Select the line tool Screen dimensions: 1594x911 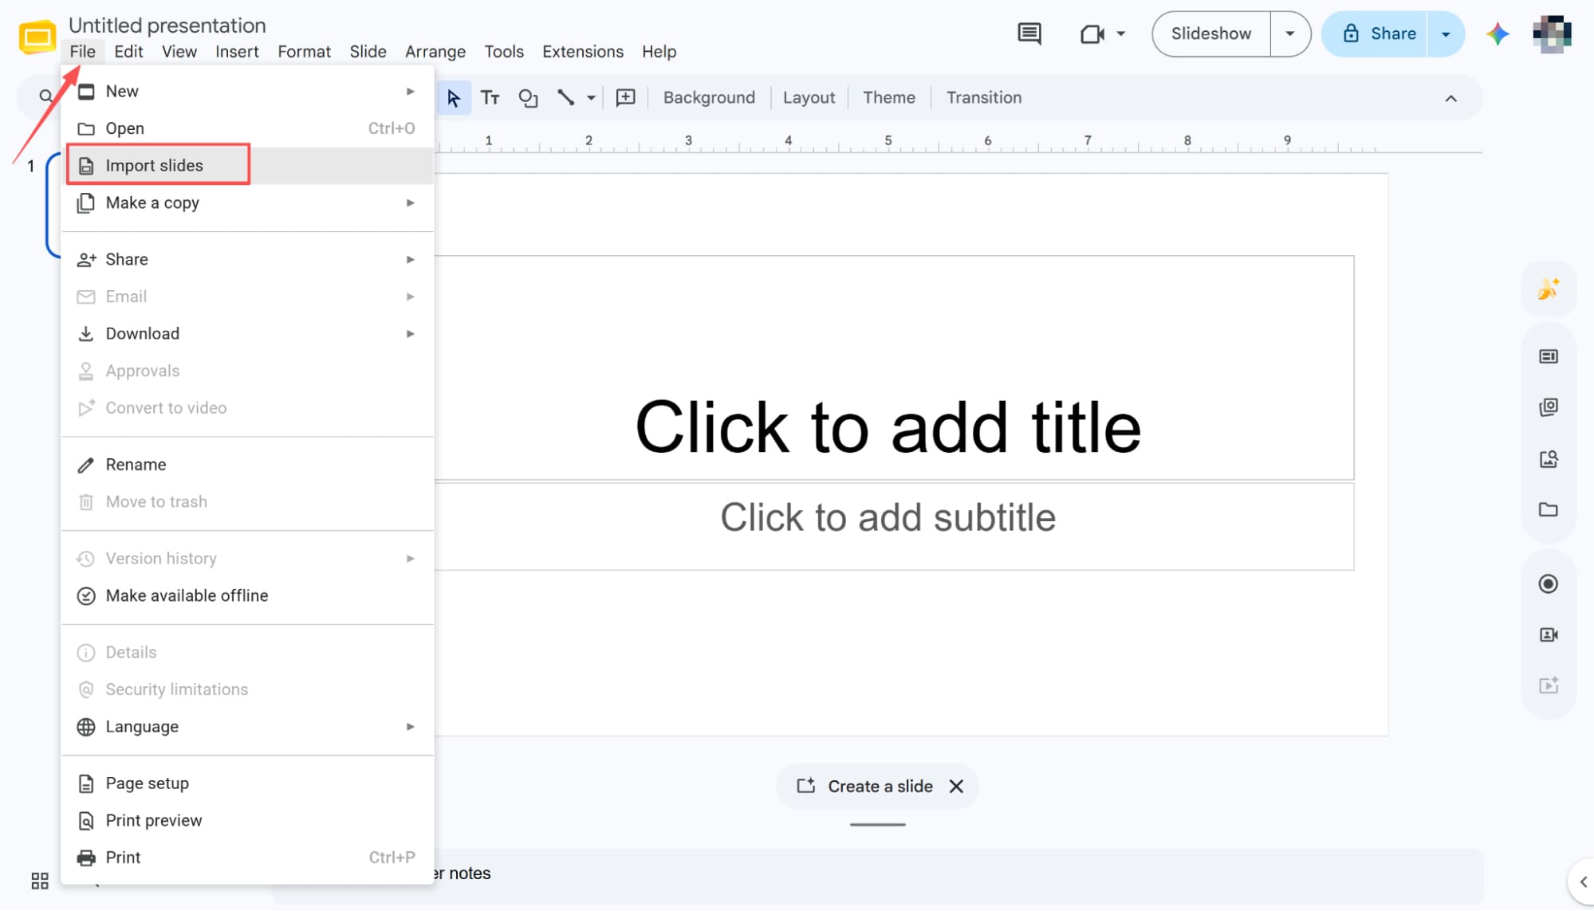coord(565,97)
